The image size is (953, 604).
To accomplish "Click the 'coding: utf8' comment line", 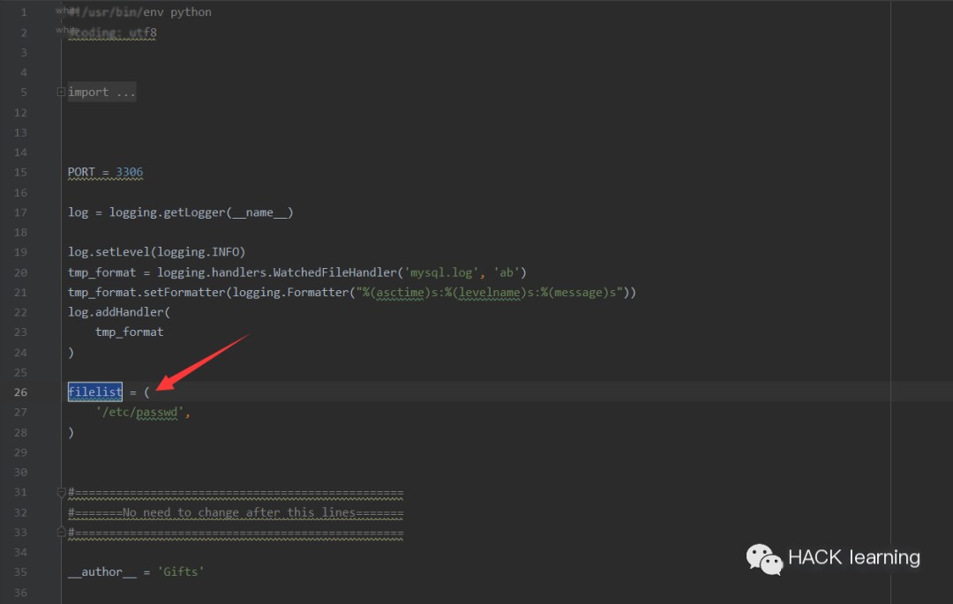I will 112,32.
